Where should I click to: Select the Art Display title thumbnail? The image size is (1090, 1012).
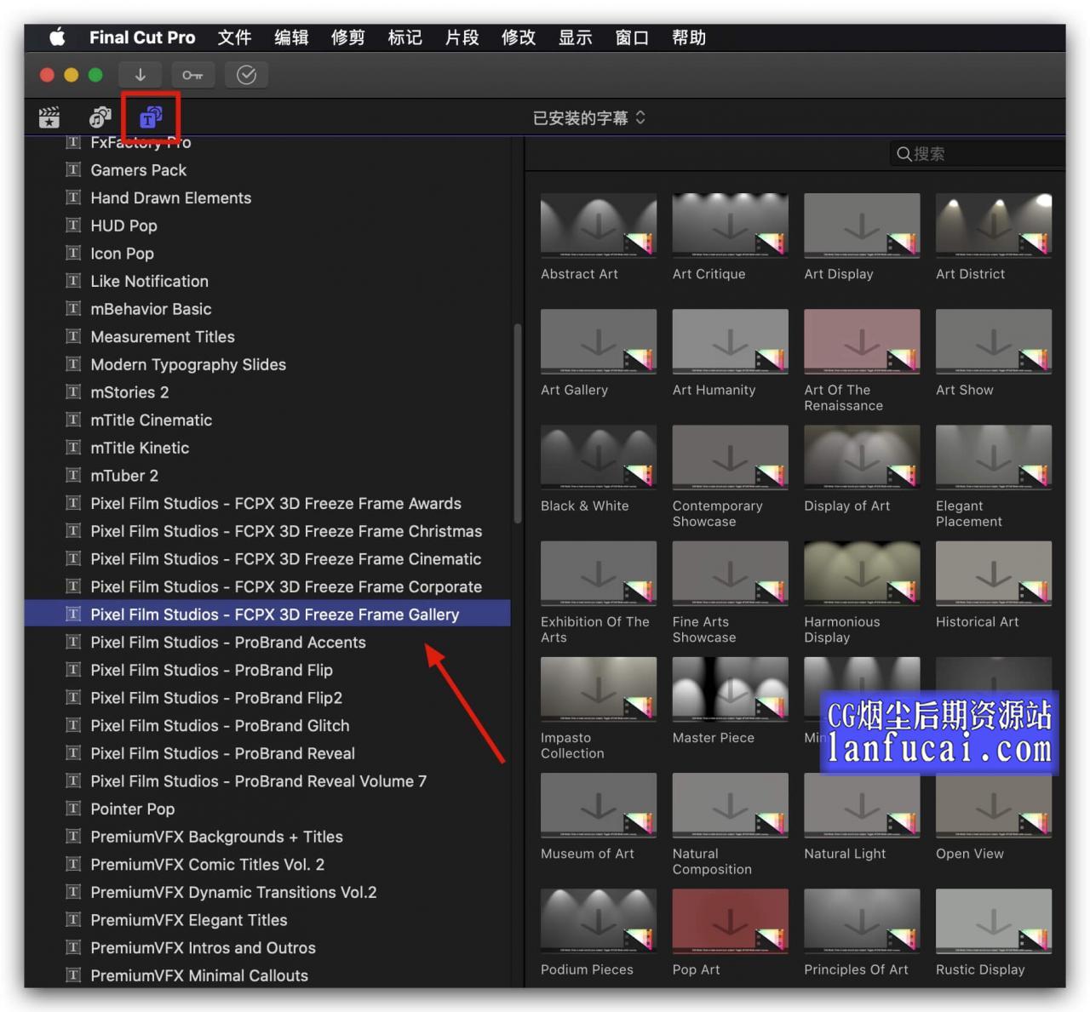(862, 226)
